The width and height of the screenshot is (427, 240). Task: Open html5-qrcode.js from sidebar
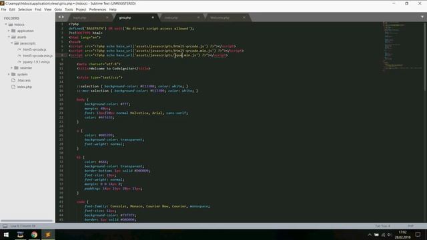35,49
